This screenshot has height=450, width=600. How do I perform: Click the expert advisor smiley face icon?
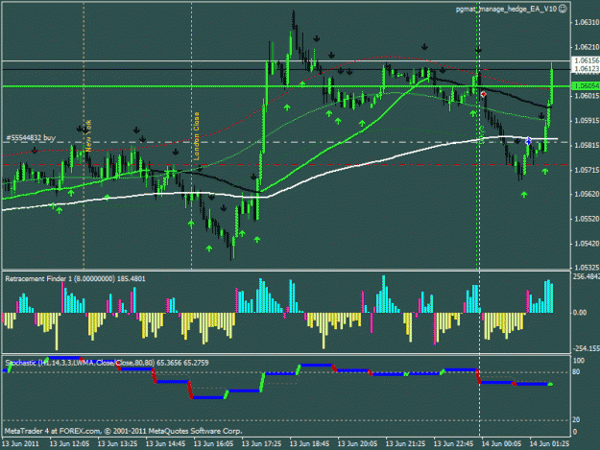(x=563, y=9)
